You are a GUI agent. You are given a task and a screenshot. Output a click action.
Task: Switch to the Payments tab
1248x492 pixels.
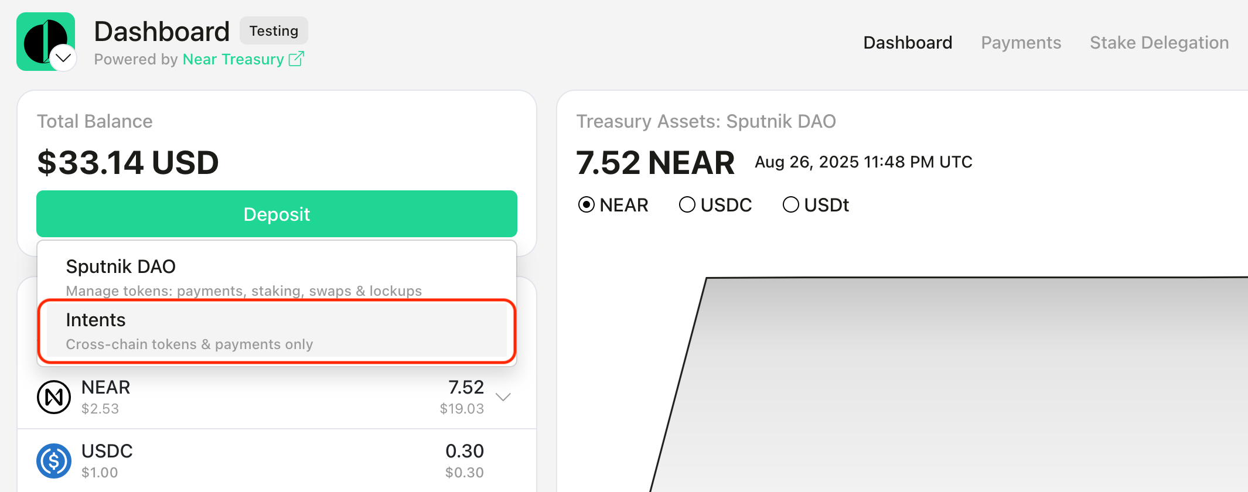pos(1021,42)
